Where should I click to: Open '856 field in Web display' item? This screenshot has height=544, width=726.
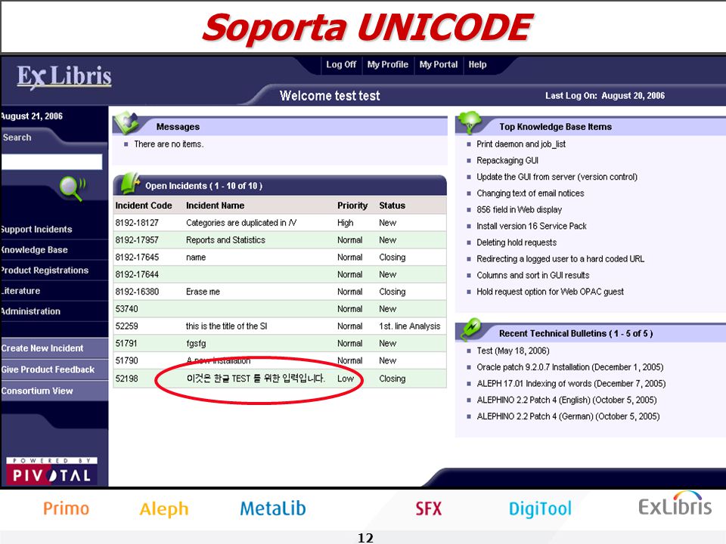519,209
